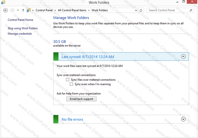This screenshot has width=198, height=138.
Task: Refresh the Work Folders page
Action: (x=141, y=10)
